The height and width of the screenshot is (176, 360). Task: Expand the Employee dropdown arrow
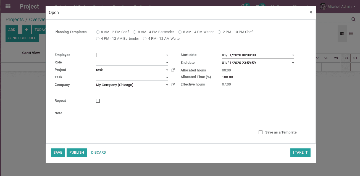click(167, 55)
